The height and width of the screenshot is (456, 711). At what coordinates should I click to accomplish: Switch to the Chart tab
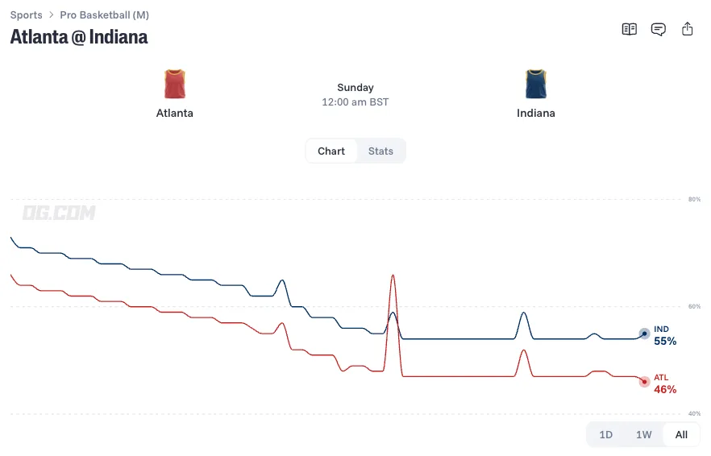click(x=331, y=151)
